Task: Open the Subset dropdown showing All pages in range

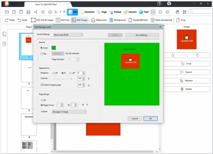Action: coord(69,112)
